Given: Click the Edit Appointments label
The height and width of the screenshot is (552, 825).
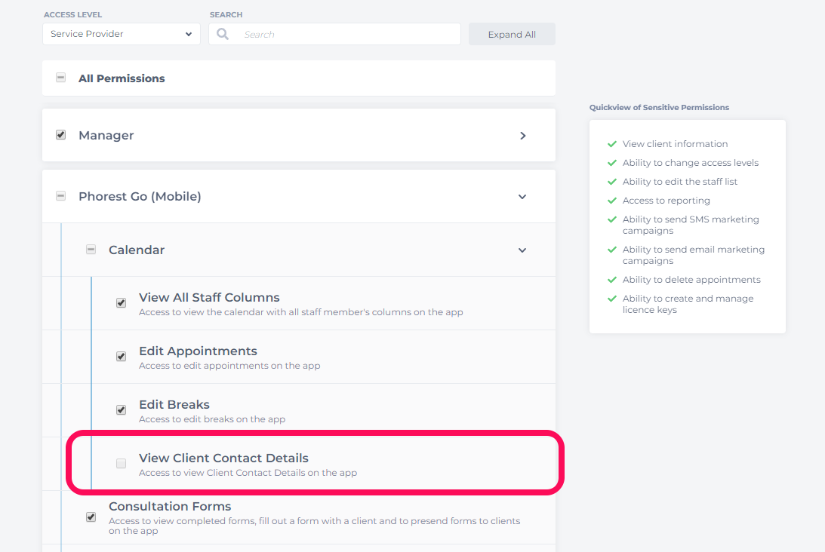Looking at the screenshot, I should pos(198,351).
